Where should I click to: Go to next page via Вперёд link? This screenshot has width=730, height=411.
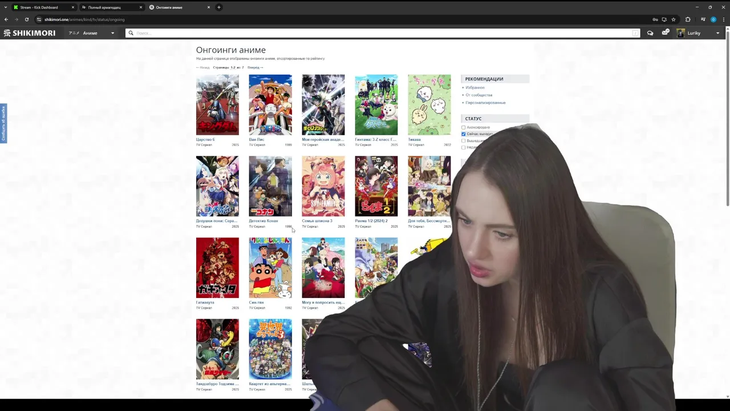[255, 67]
